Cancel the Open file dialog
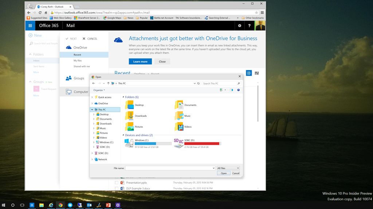This screenshot has width=373, height=209. tap(236, 173)
